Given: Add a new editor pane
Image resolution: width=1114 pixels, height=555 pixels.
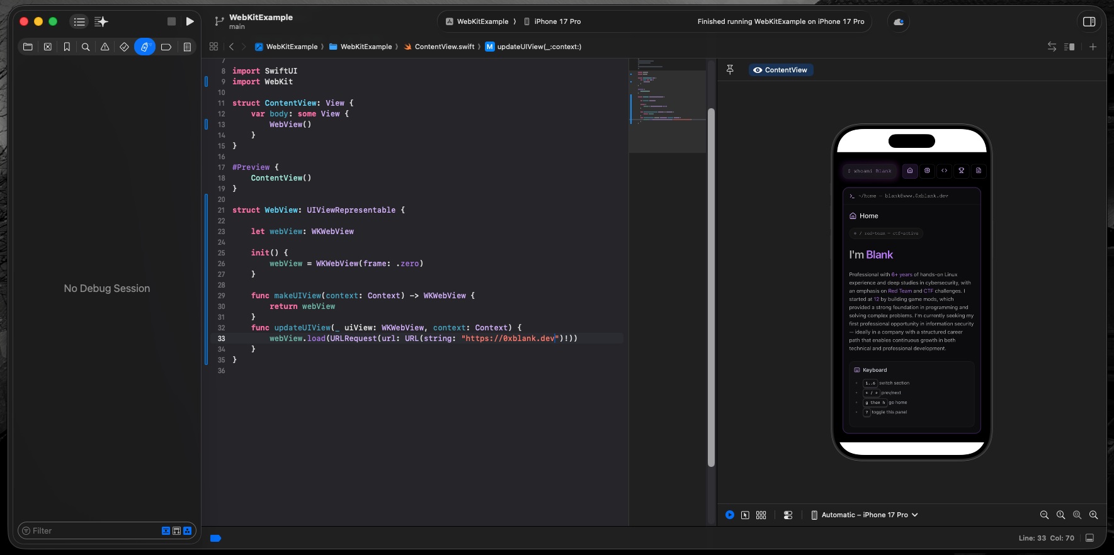Looking at the screenshot, I should click(1093, 47).
